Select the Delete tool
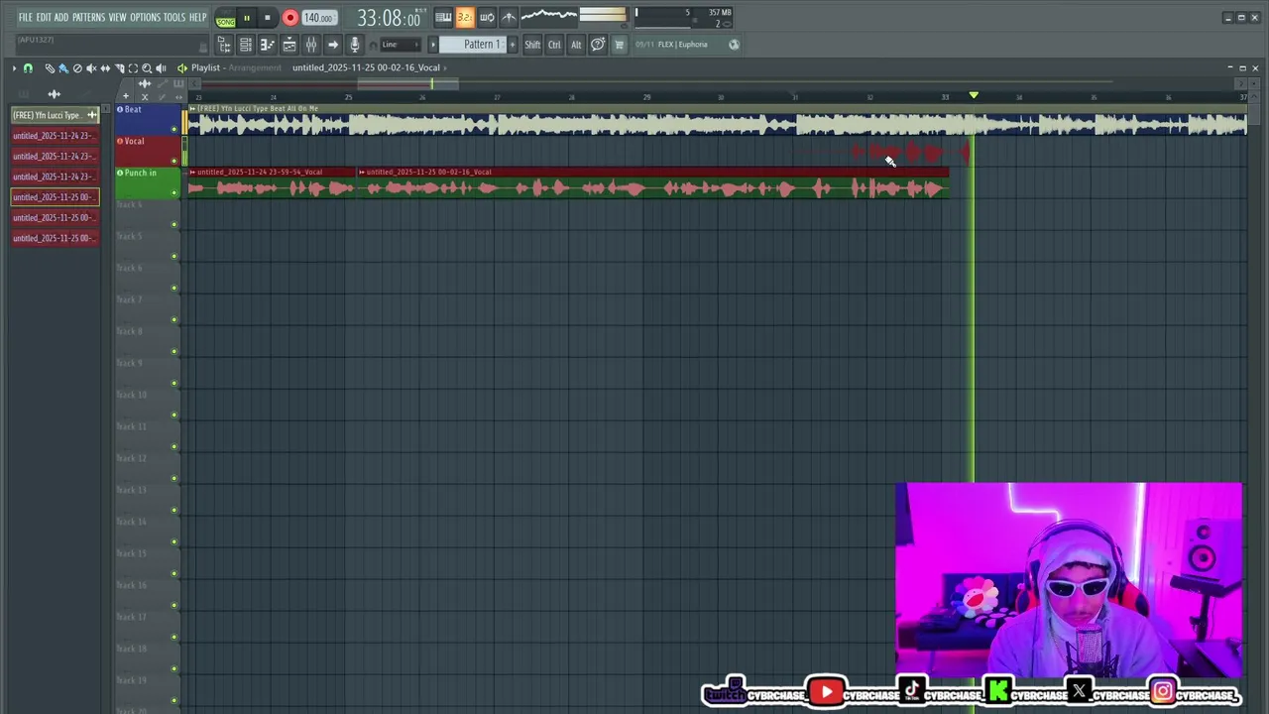The height and width of the screenshot is (714, 1269). click(x=77, y=68)
